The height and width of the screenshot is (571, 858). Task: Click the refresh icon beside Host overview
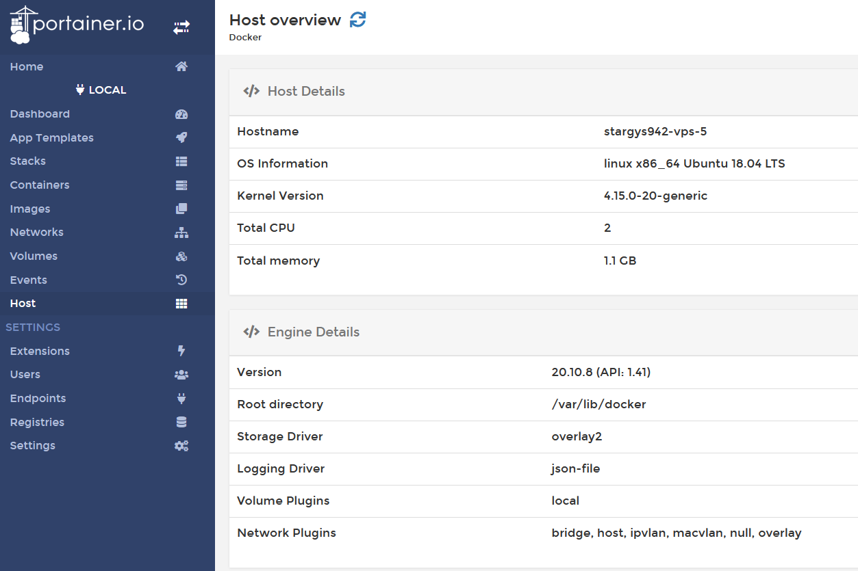coord(357,20)
